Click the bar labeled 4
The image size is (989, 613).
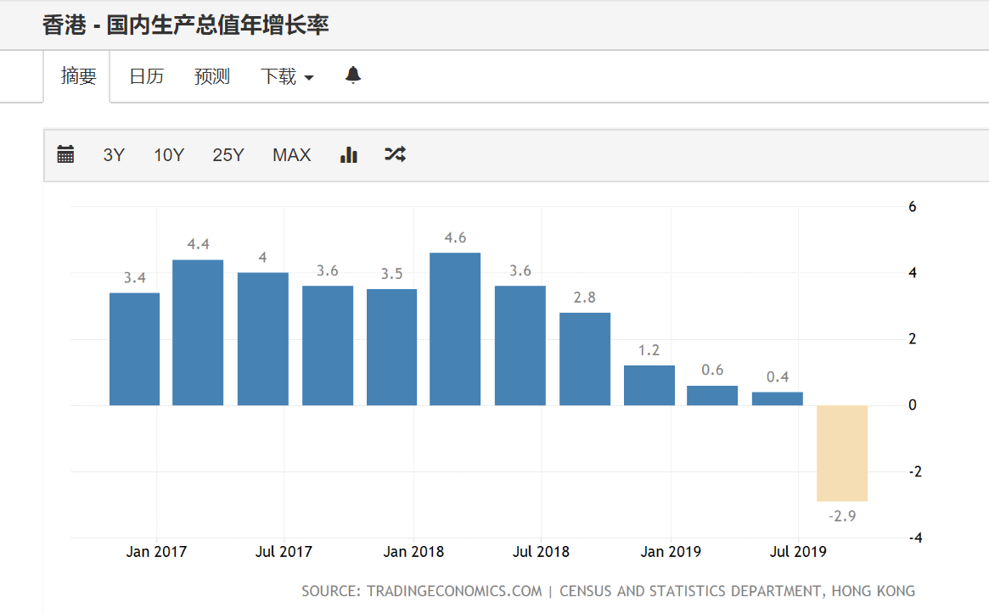[263, 339]
